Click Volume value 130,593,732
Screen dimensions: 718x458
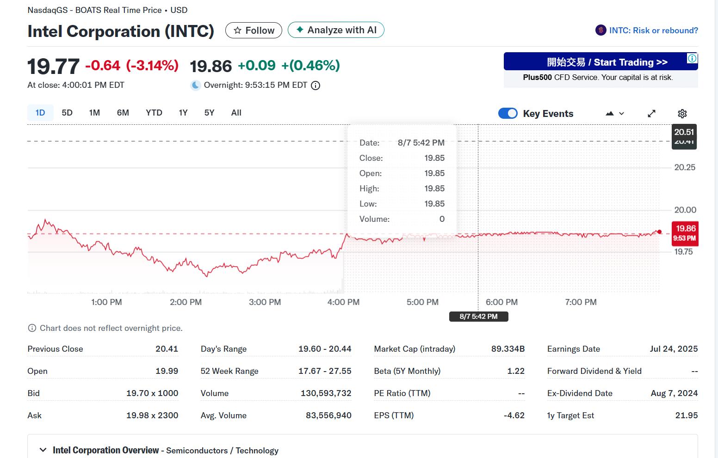pyautogui.click(x=326, y=393)
